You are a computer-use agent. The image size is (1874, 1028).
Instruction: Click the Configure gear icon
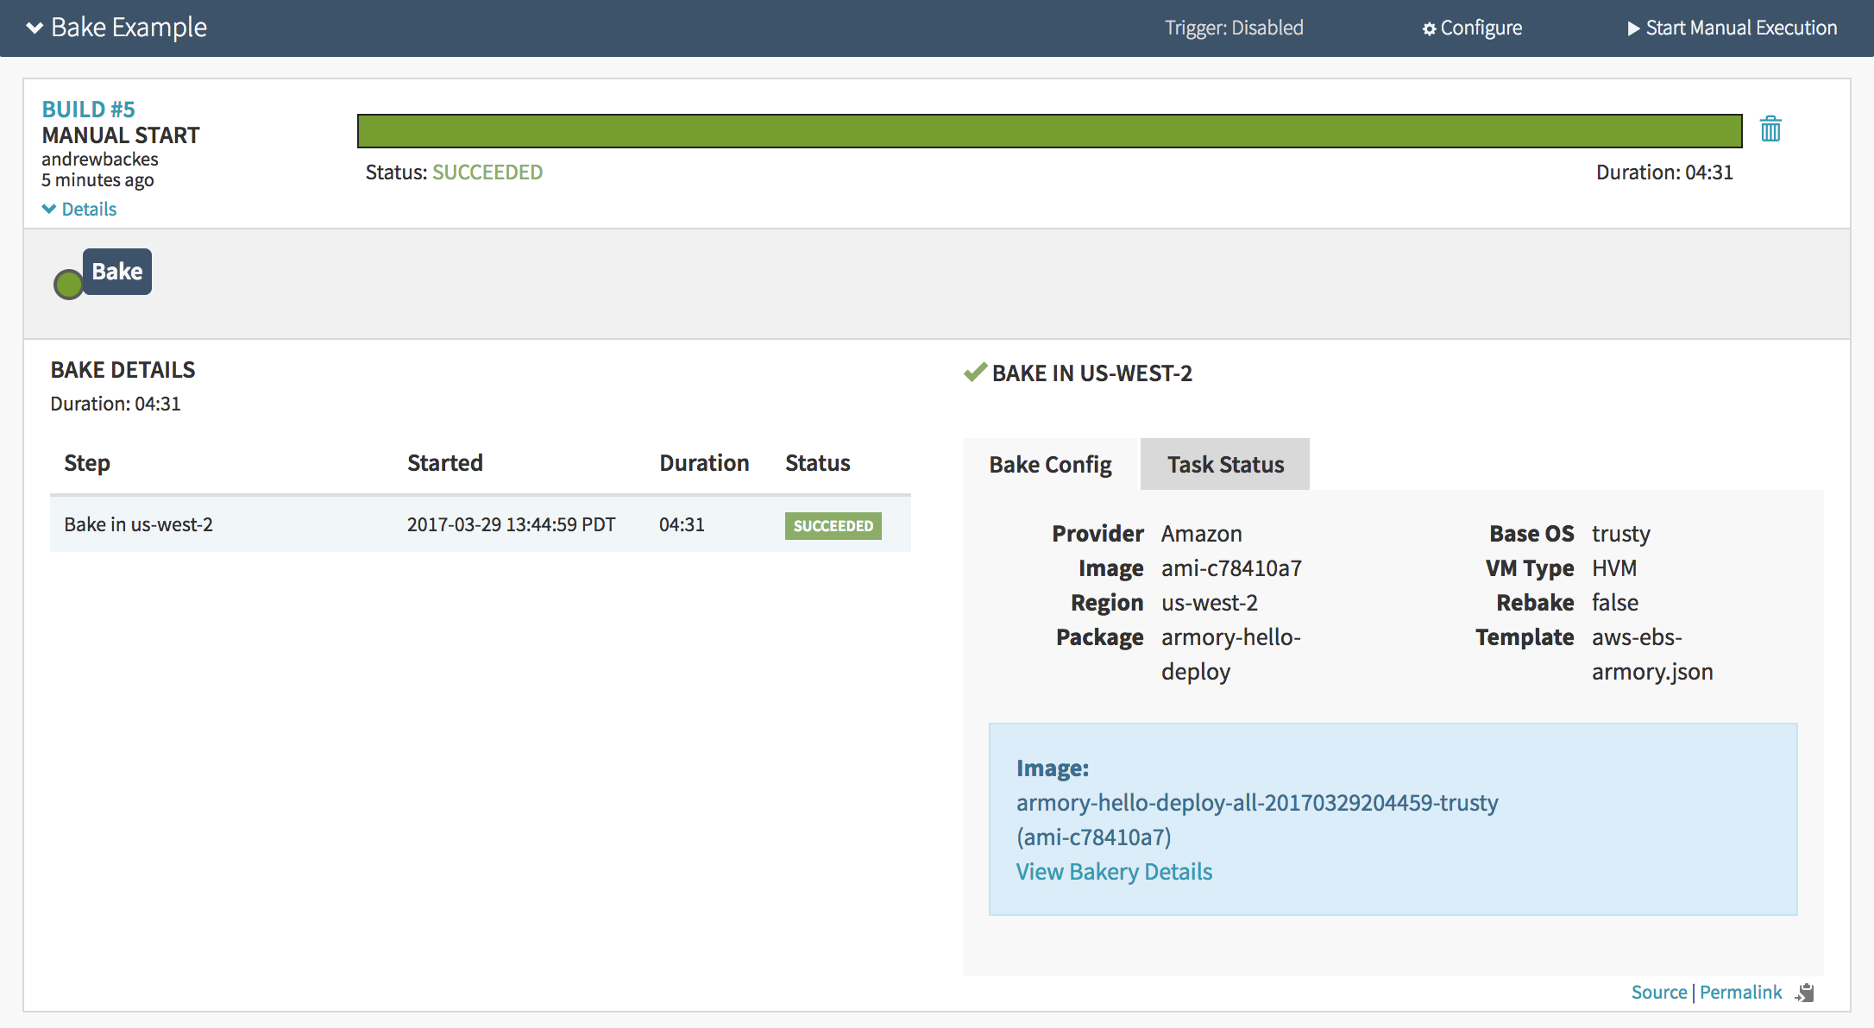pyautogui.click(x=1429, y=28)
